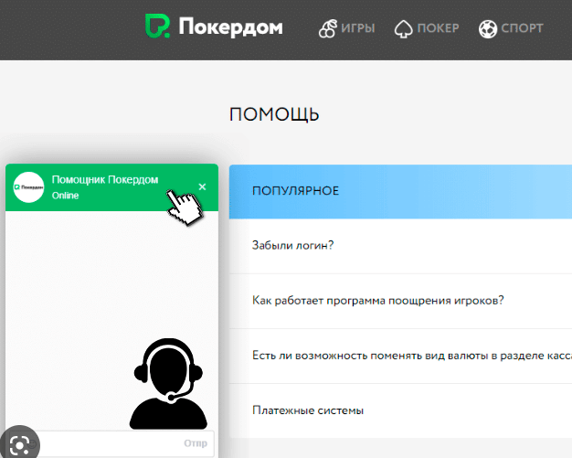572x458 pixels.
Task: Send the chat message with Отпр button
Action: 196,443
